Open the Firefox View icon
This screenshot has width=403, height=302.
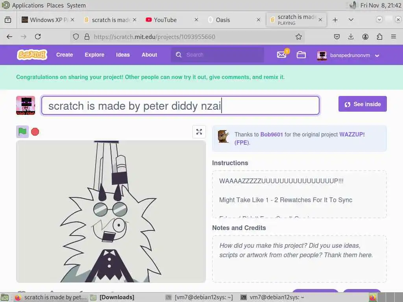tap(8, 20)
